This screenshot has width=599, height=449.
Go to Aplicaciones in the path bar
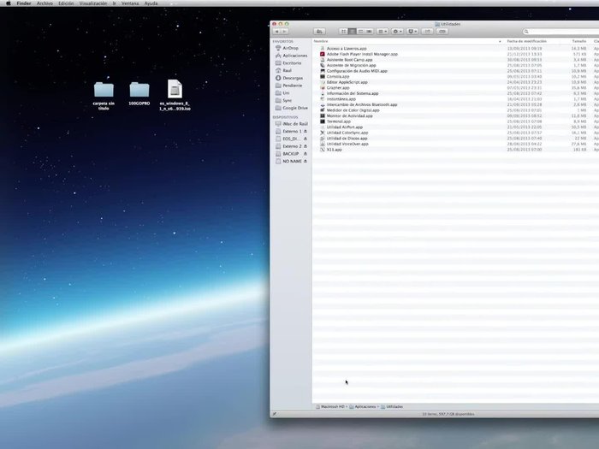[364, 406]
